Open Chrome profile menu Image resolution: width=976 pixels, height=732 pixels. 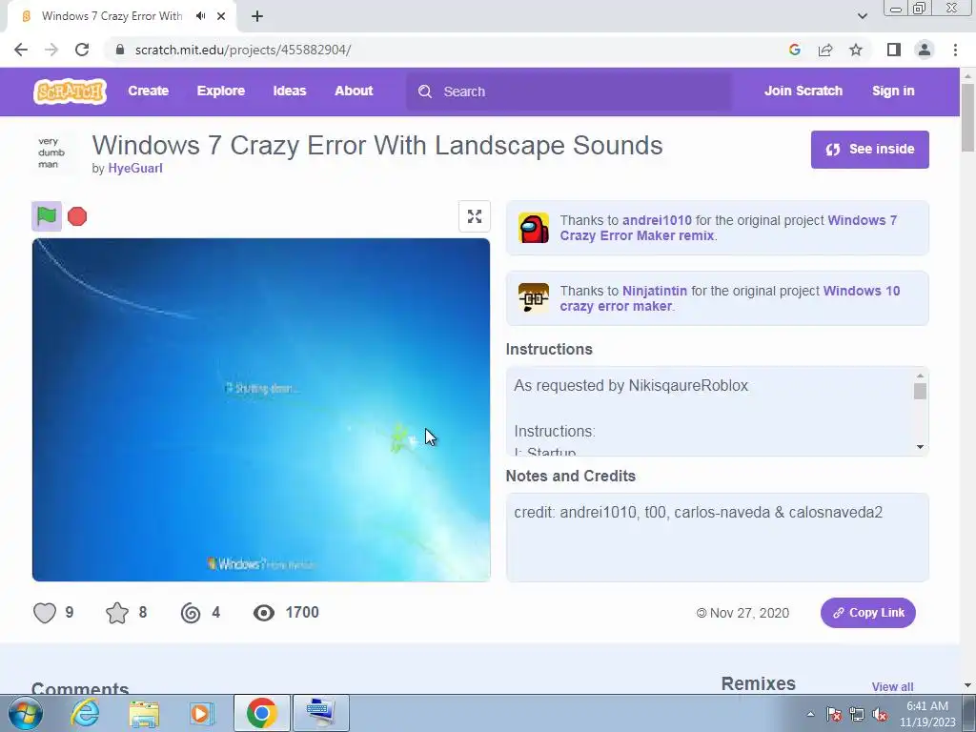point(925,50)
